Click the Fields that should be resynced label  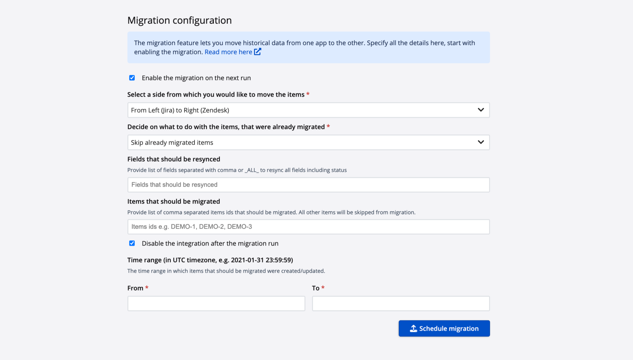pos(173,159)
